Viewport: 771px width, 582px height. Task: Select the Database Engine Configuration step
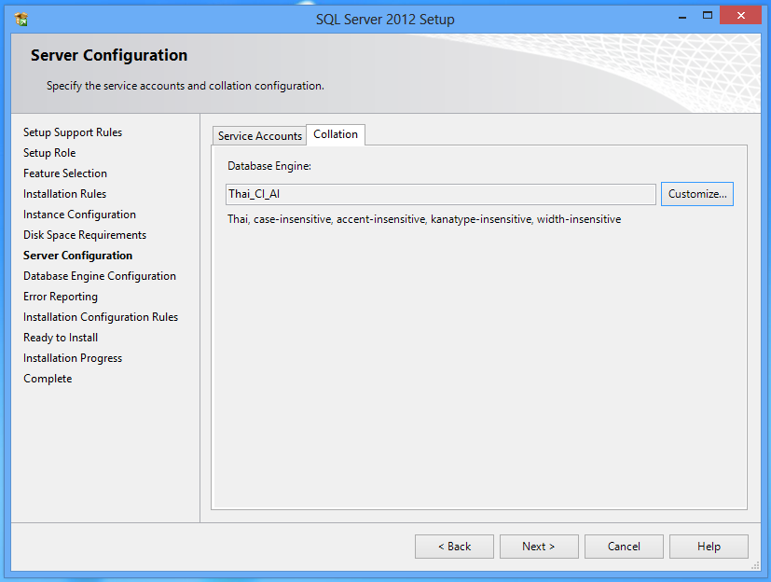(x=100, y=276)
